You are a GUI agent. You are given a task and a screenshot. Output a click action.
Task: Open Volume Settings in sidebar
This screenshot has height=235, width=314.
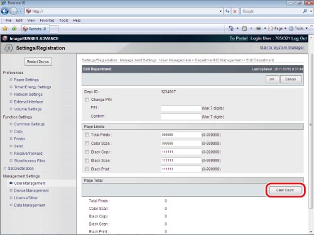28,109
